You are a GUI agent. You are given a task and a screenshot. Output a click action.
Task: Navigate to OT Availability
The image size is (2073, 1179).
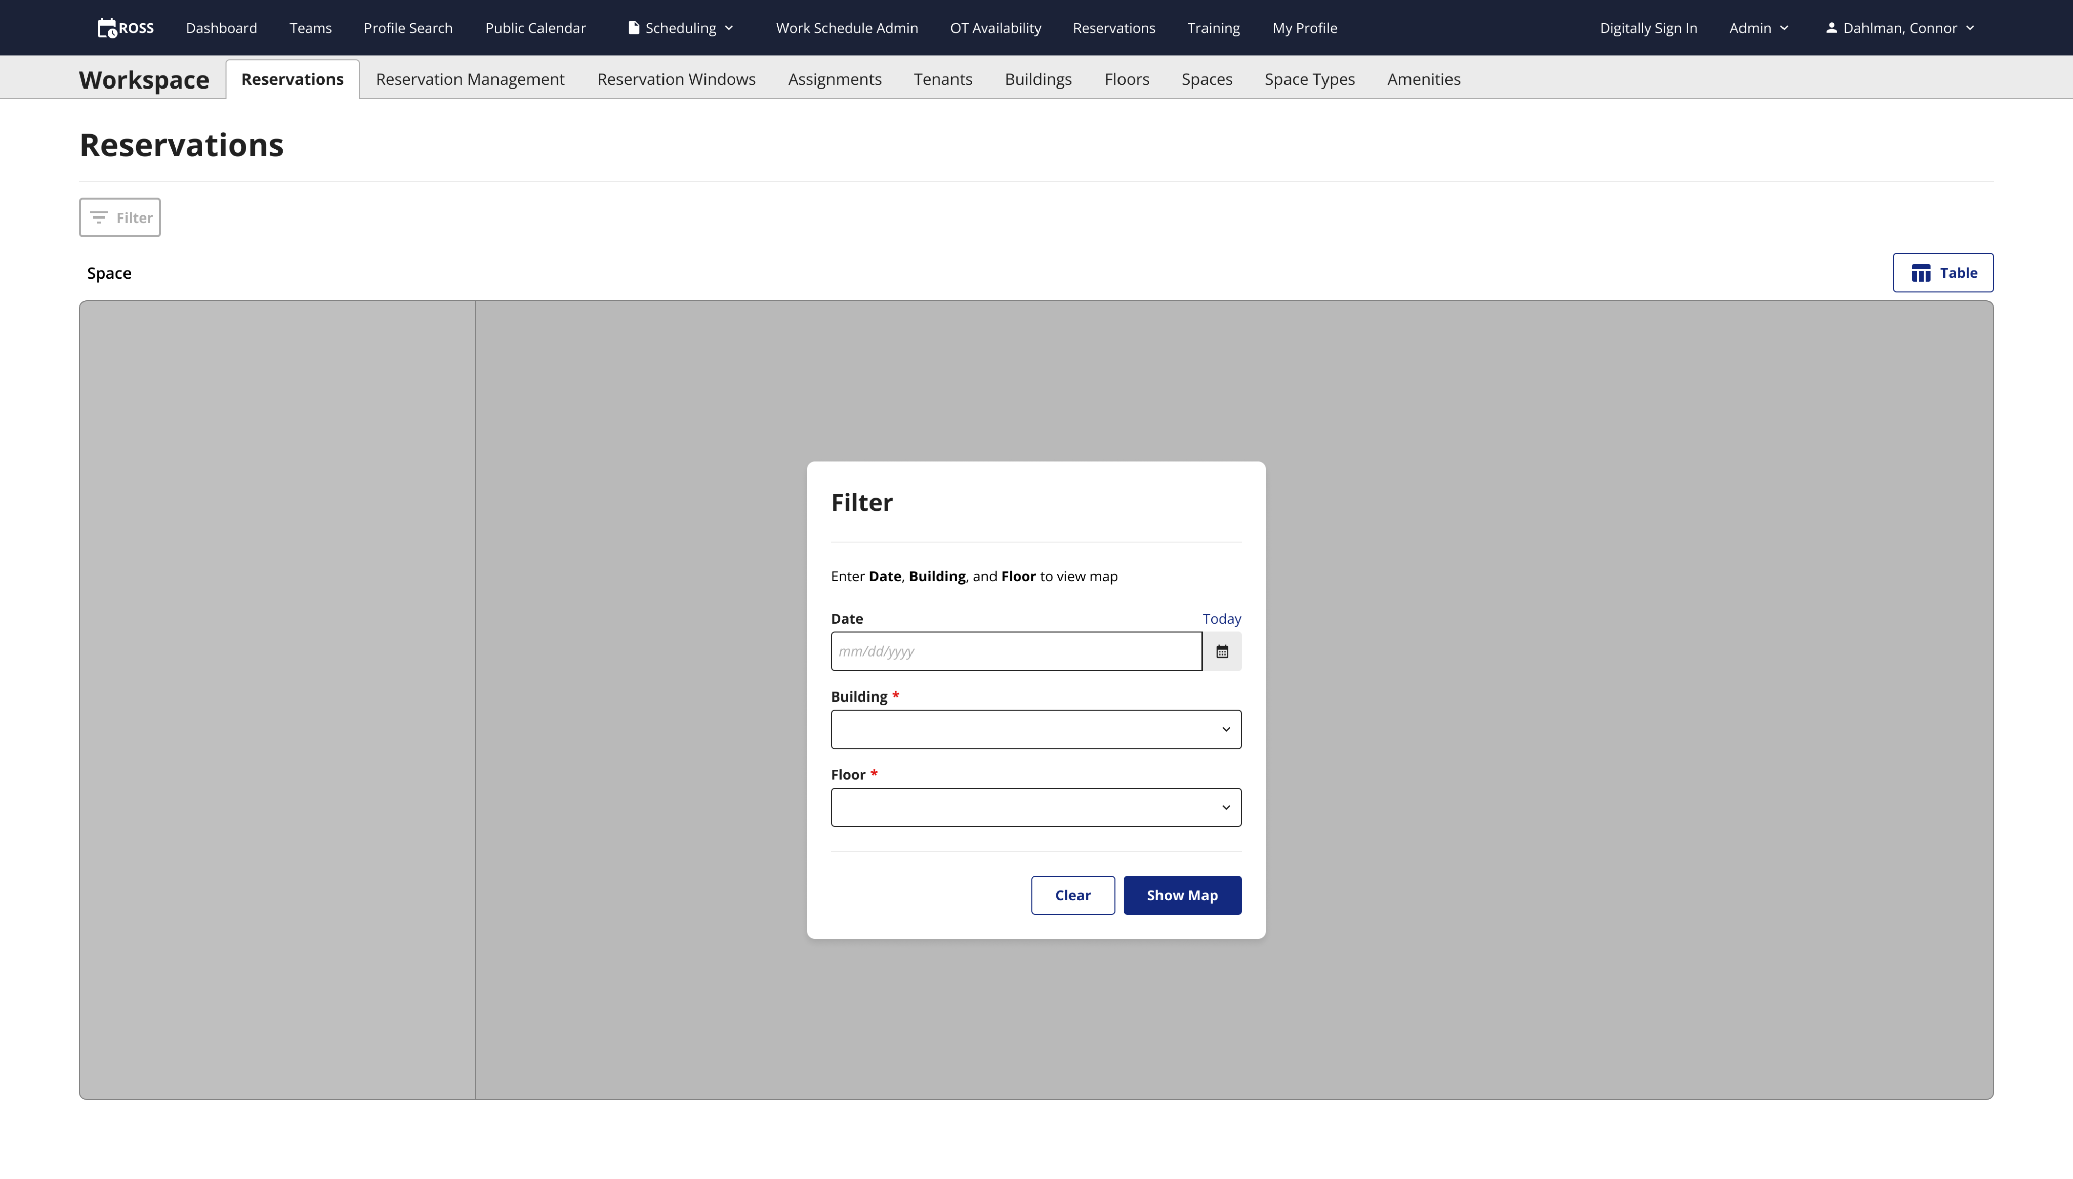[995, 28]
